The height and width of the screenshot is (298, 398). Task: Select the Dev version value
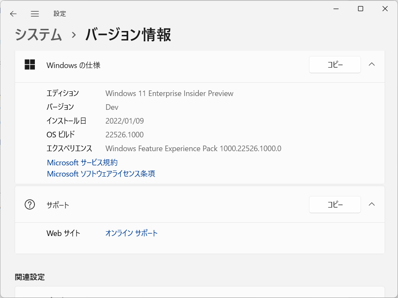pos(112,107)
